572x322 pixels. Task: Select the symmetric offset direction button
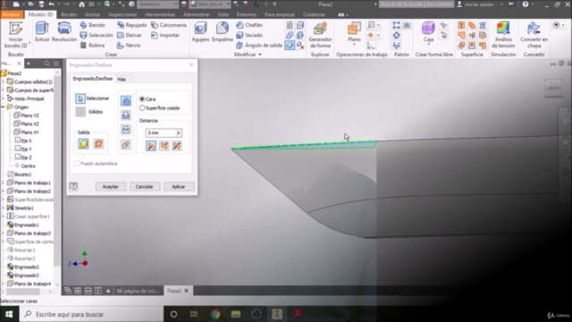pos(177,146)
